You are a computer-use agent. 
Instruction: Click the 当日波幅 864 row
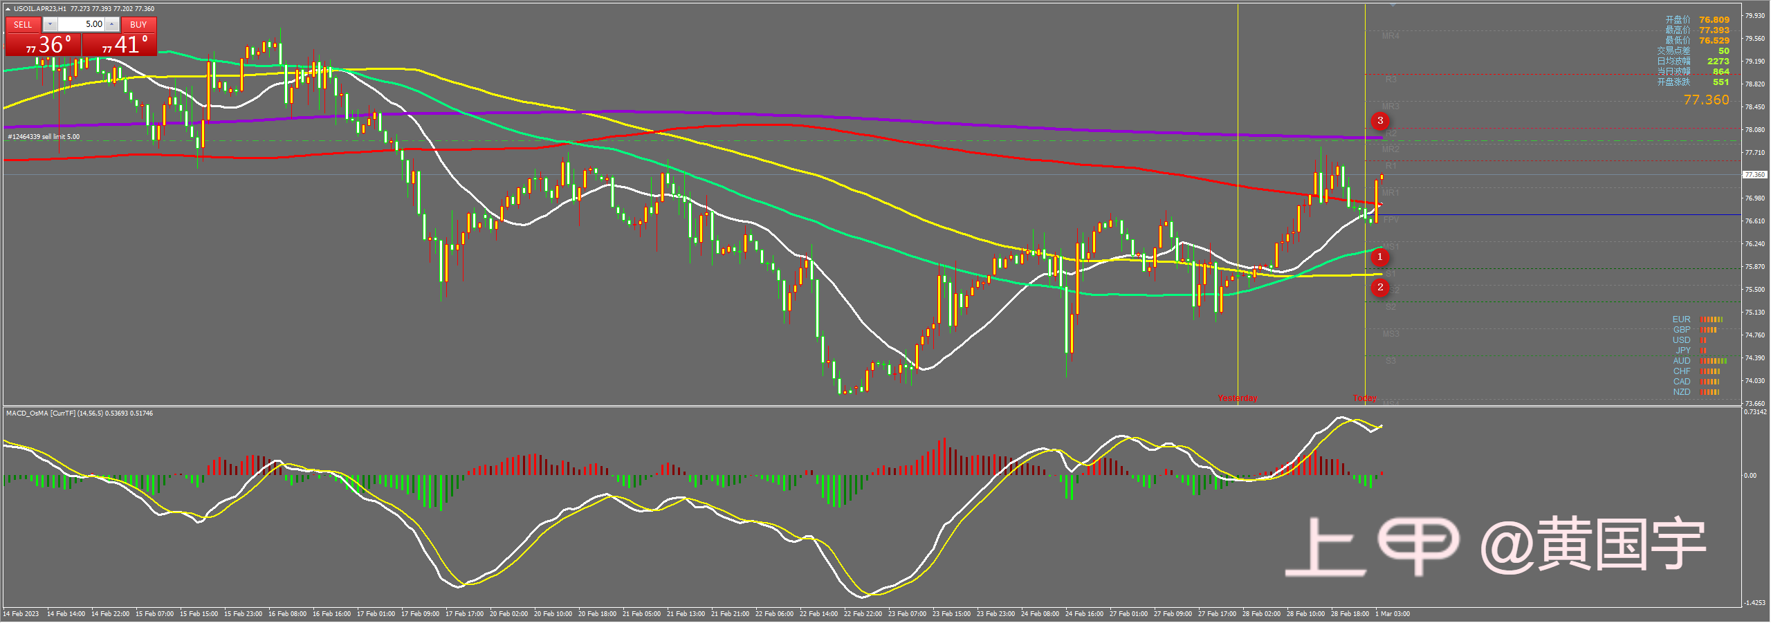pyautogui.click(x=1694, y=72)
